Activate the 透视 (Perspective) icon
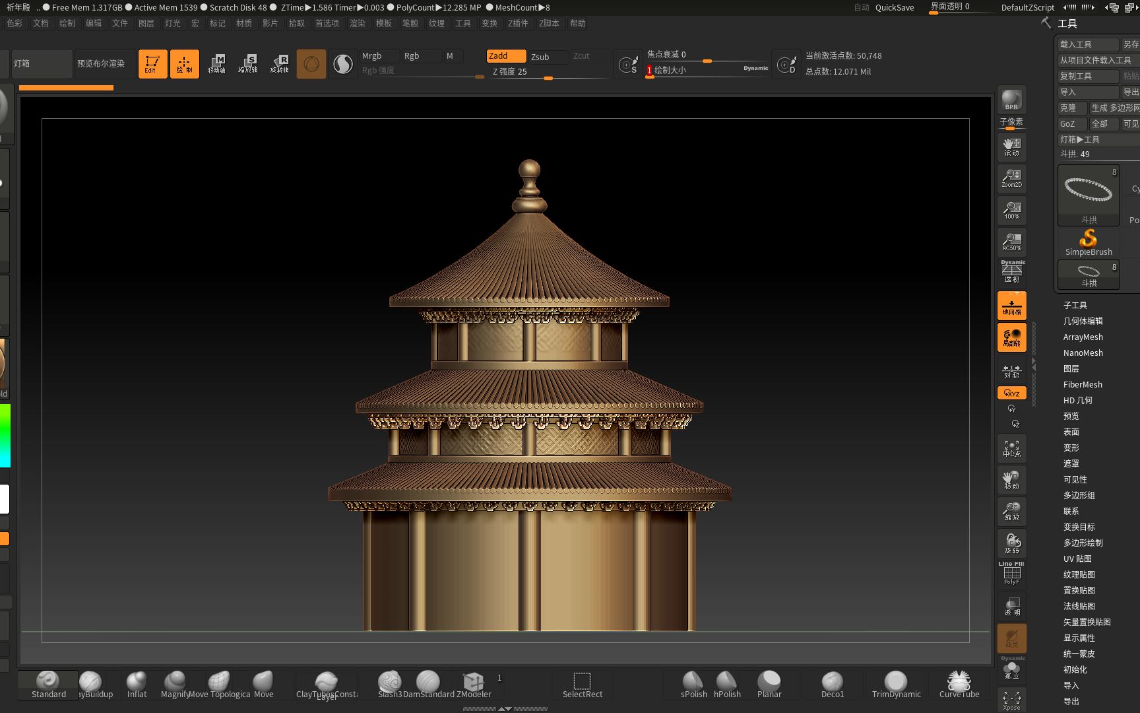The height and width of the screenshot is (713, 1140). pos(1011,273)
